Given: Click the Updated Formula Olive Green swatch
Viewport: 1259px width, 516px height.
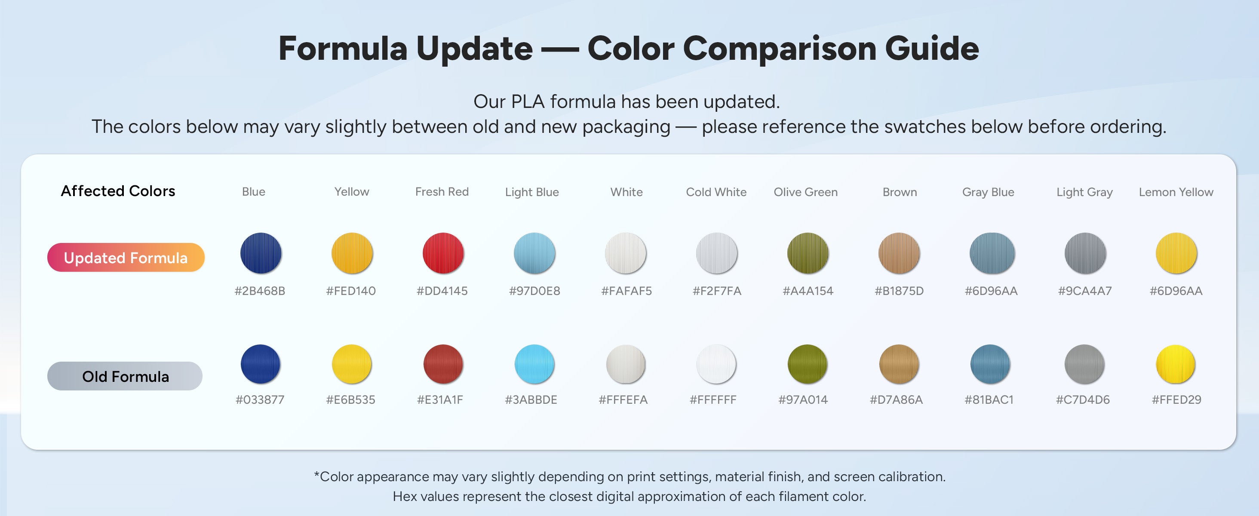Looking at the screenshot, I should [x=808, y=253].
